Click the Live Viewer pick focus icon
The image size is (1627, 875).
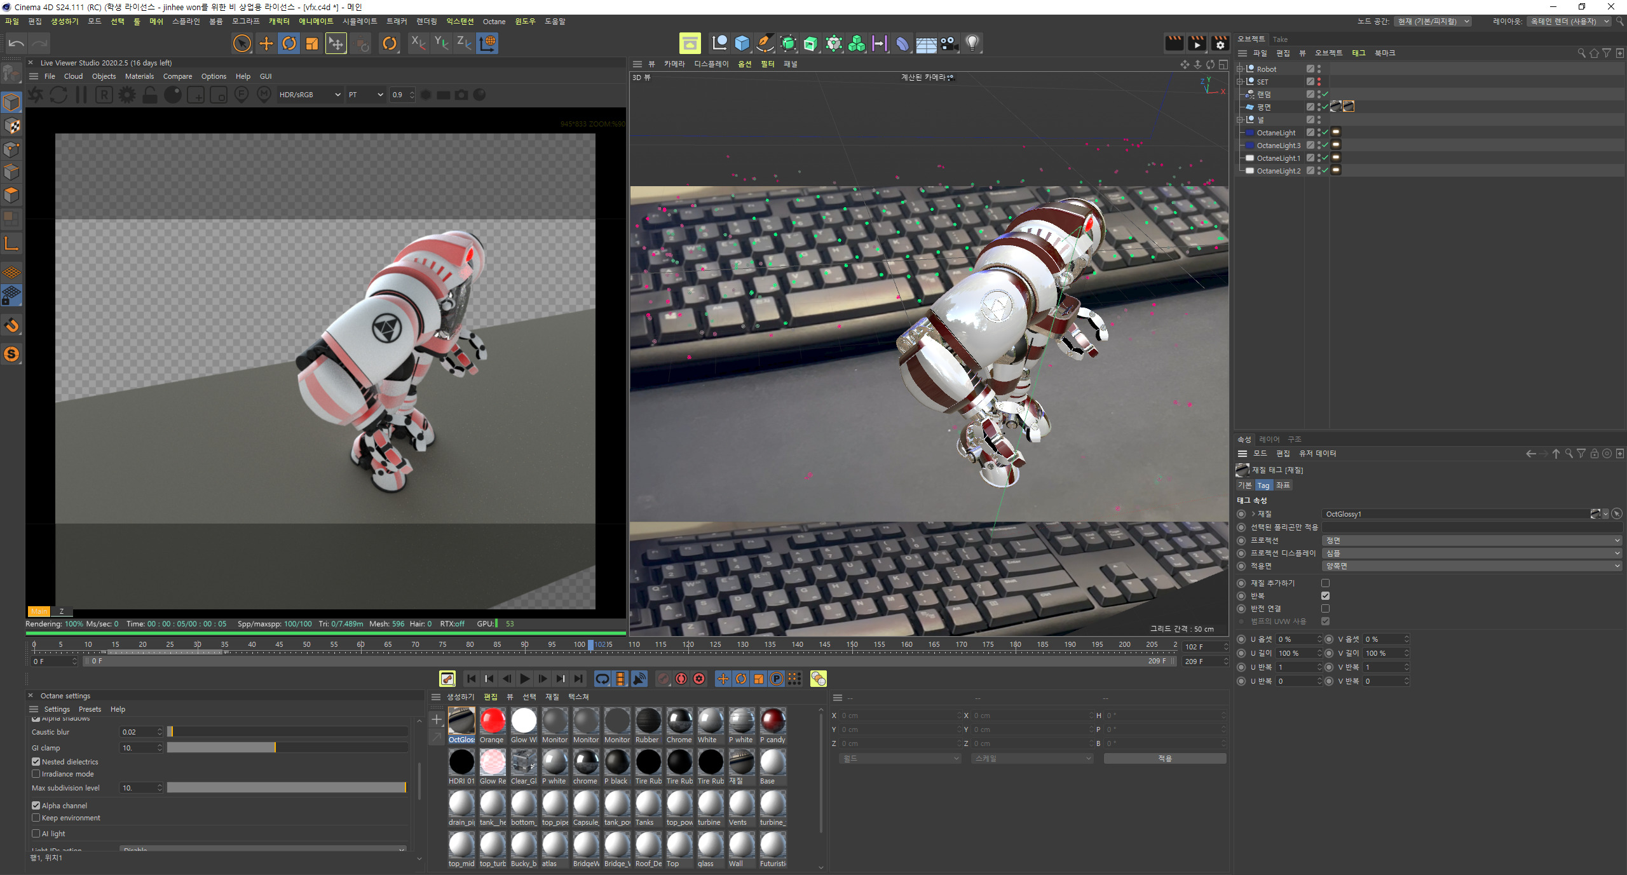click(242, 95)
